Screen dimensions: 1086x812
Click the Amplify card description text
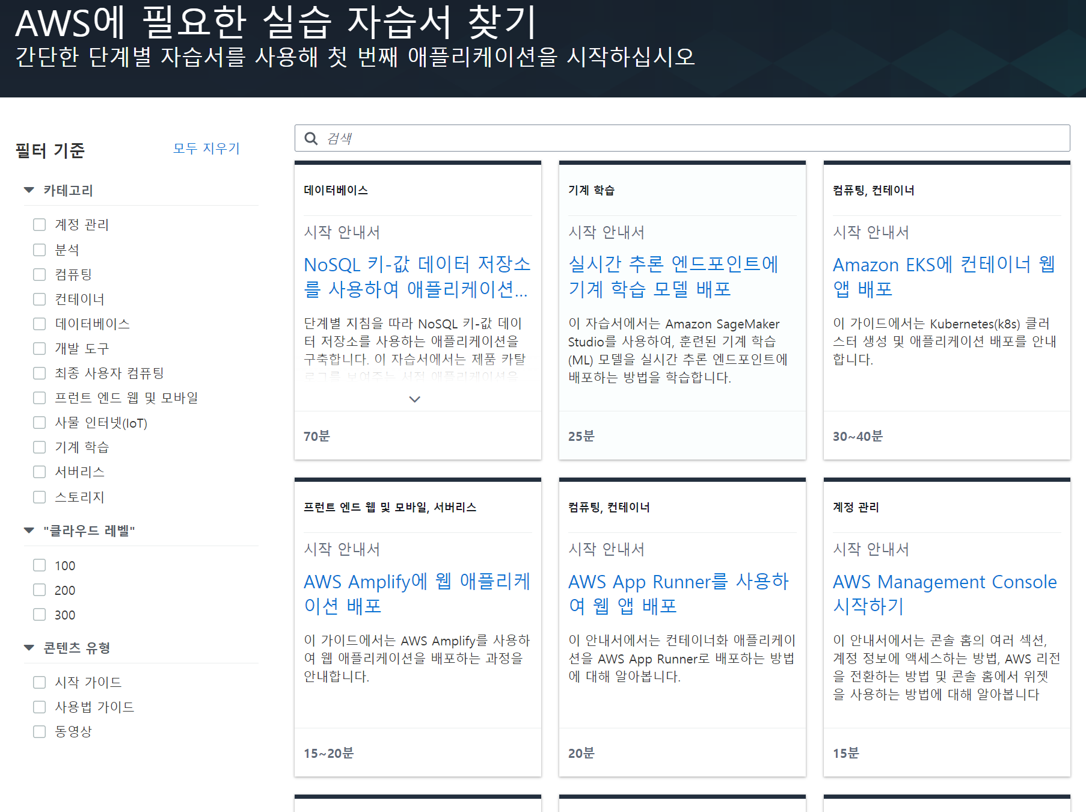coord(417,659)
